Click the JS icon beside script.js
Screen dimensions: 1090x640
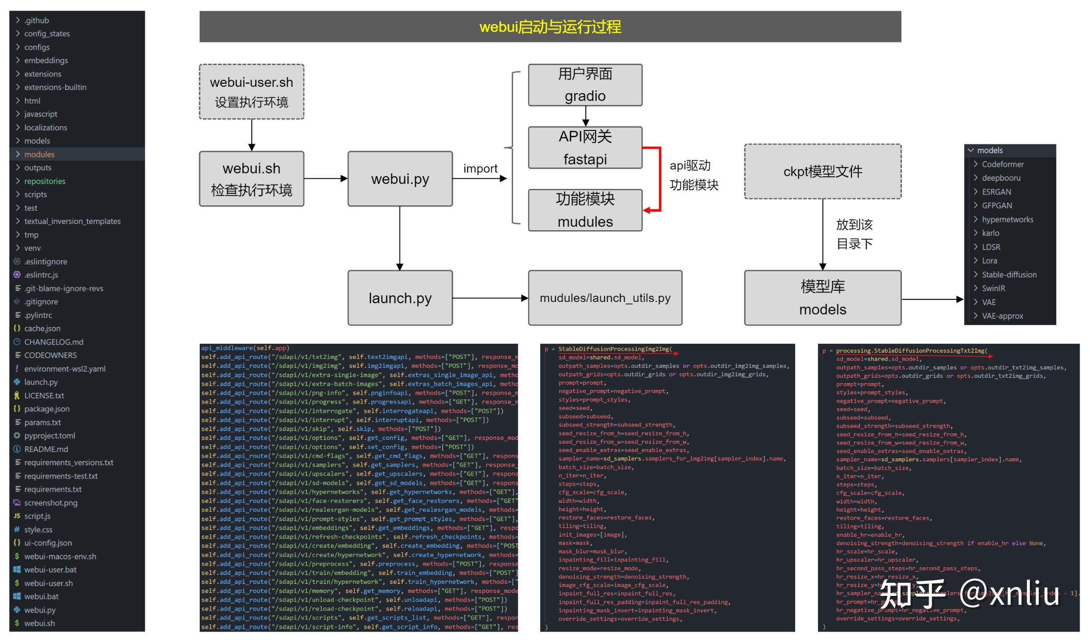coord(16,516)
